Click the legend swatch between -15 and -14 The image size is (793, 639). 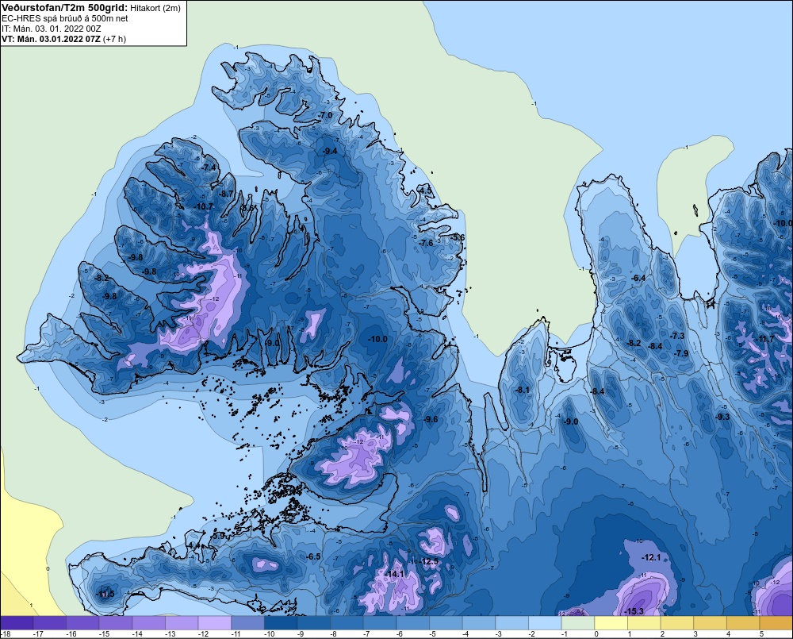coord(116,623)
